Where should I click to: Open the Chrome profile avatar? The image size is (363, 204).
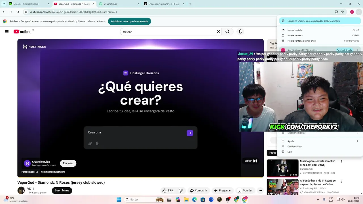point(352,12)
